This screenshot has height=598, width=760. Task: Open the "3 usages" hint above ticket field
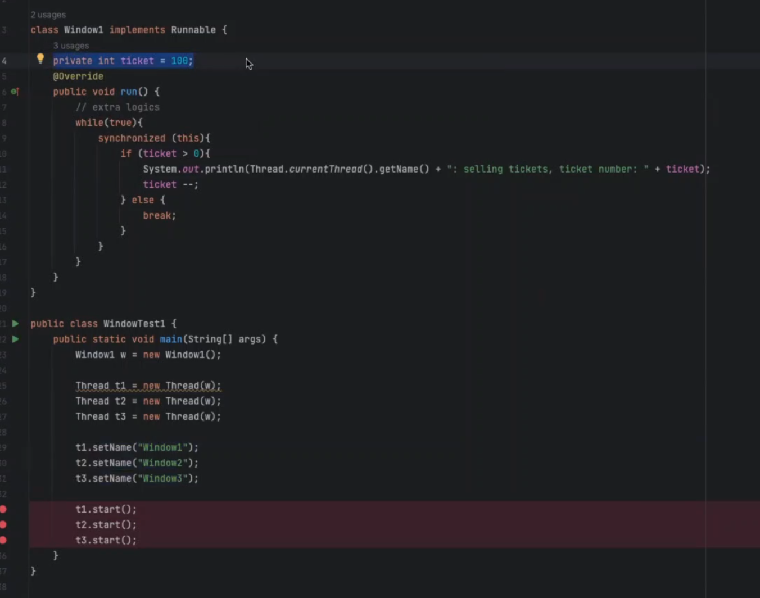tap(71, 46)
